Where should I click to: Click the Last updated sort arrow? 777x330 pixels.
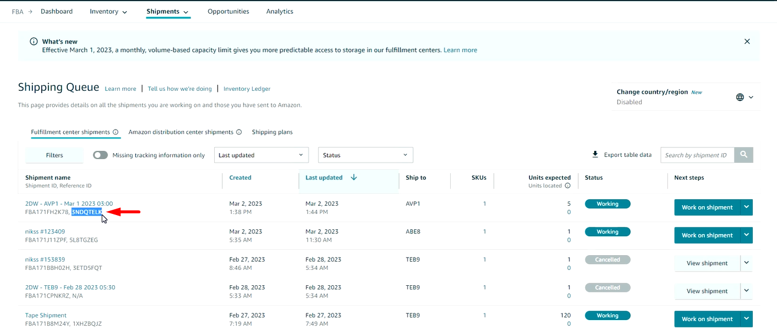pos(354,177)
